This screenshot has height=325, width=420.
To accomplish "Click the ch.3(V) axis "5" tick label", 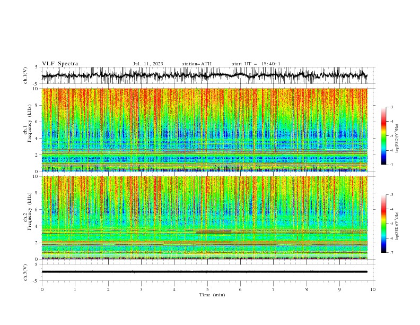I will point(37,264).
